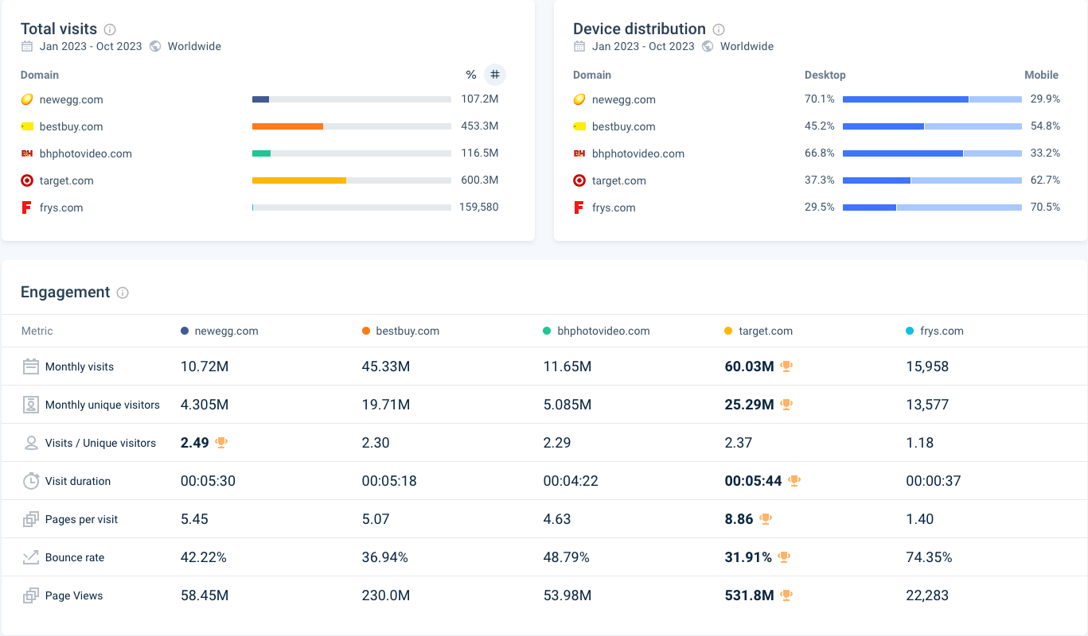Click newegg.com Engagement column header

point(220,331)
